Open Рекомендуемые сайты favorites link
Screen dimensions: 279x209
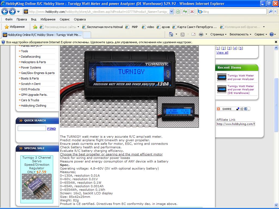(x=59, y=27)
